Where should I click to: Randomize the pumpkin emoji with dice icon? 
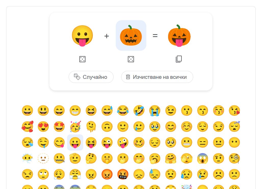pyautogui.click(x=131, y=59)
